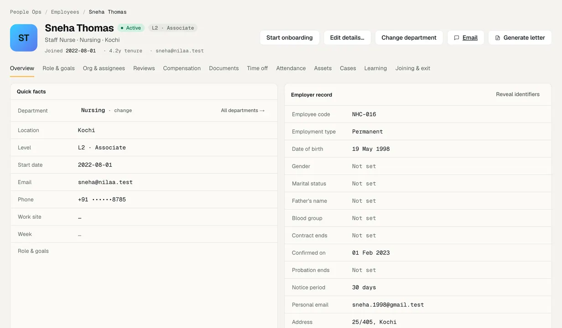Click the ST avatar tile
Screen dimensions: 562x328
click(24, 38)
